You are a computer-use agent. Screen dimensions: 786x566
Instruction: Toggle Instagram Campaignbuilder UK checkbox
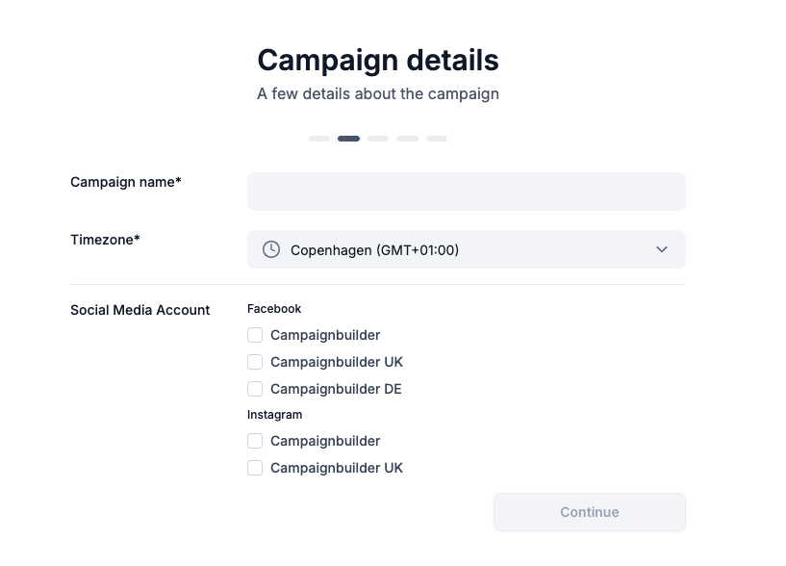(255, 468)
